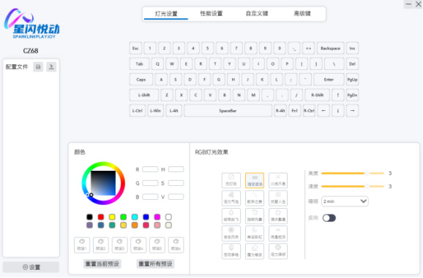Pick the red color swatch
The image size is (423, 278).
click(x=101, y=217)
